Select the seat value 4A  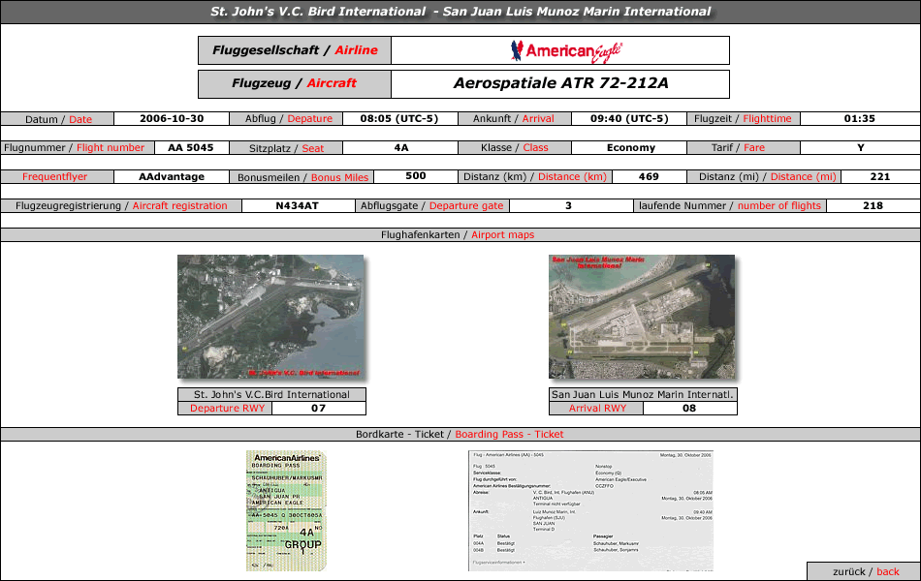point(401,148)
